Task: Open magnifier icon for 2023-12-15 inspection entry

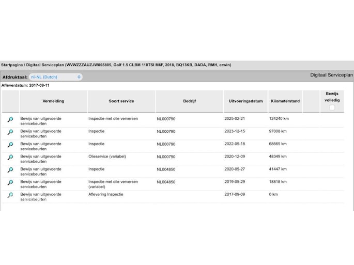Action: pos(10,132)
